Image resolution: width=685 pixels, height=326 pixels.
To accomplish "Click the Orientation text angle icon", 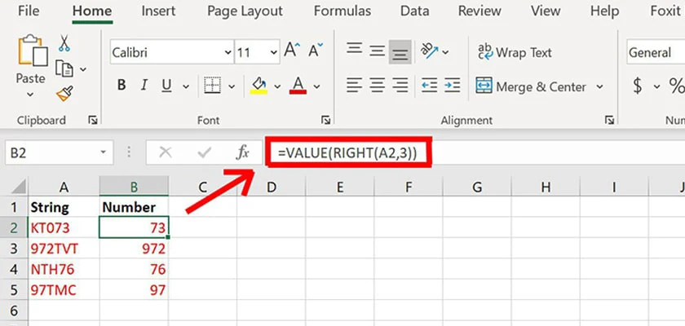I will [x=429, y=51].
